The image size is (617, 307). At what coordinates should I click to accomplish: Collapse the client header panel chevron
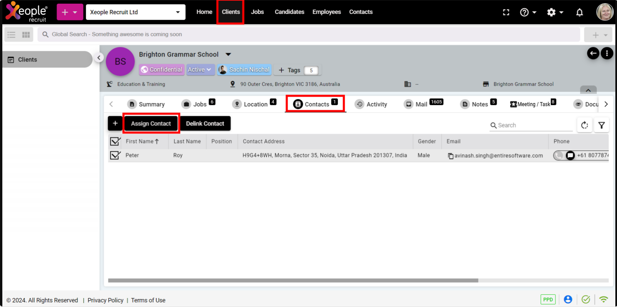tap(588, 90)
